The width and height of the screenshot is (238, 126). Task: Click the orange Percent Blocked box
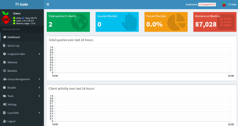[x=166, y=22]
